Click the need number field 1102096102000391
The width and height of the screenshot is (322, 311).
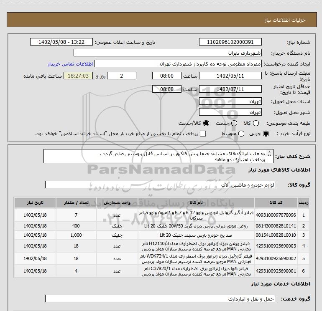(230, 42)
